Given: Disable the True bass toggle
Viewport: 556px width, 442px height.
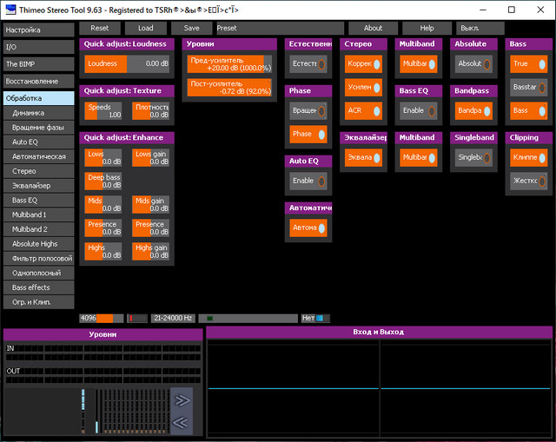Looking at the screenshot, I should (x=529, y=63).
